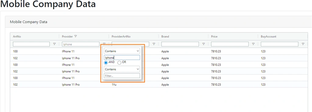Sort by the Brand column header

[x=165, y=37]
